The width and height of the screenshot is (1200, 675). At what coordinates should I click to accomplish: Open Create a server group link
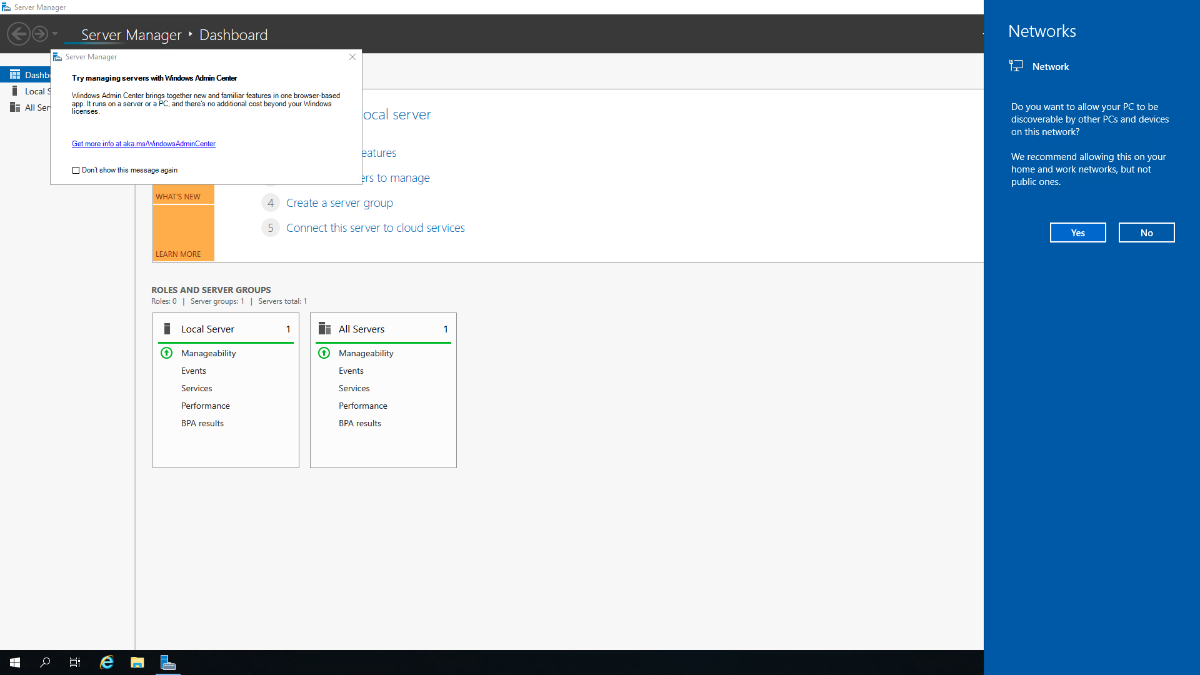pos(339,202)
